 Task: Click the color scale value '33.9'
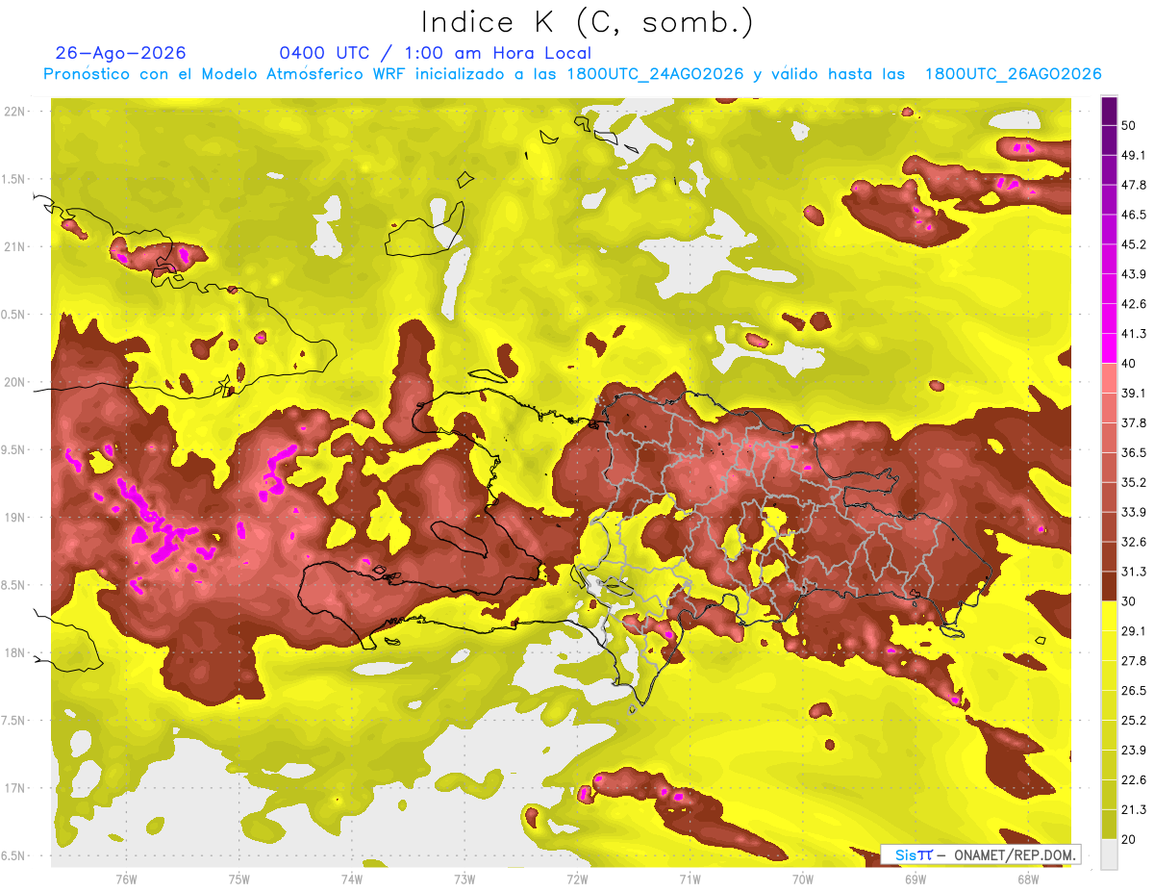1133,512
